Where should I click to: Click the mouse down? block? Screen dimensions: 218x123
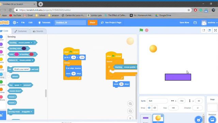coord(15,91)
